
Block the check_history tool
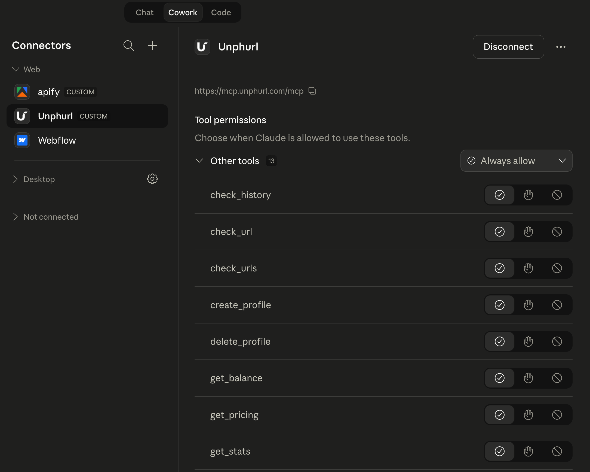[x=557, y=195]
